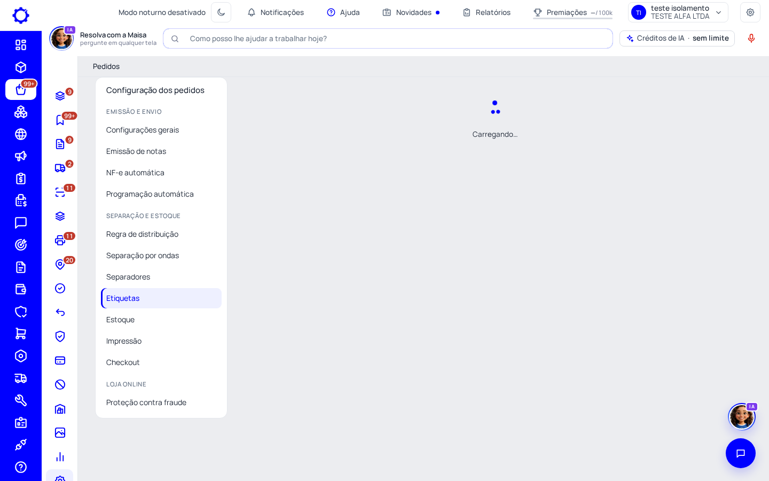The width and height of the screenshot is (769, 481).
Task: Open the dashboard grid icon in the blue sidebar
Action: (21, 45)
